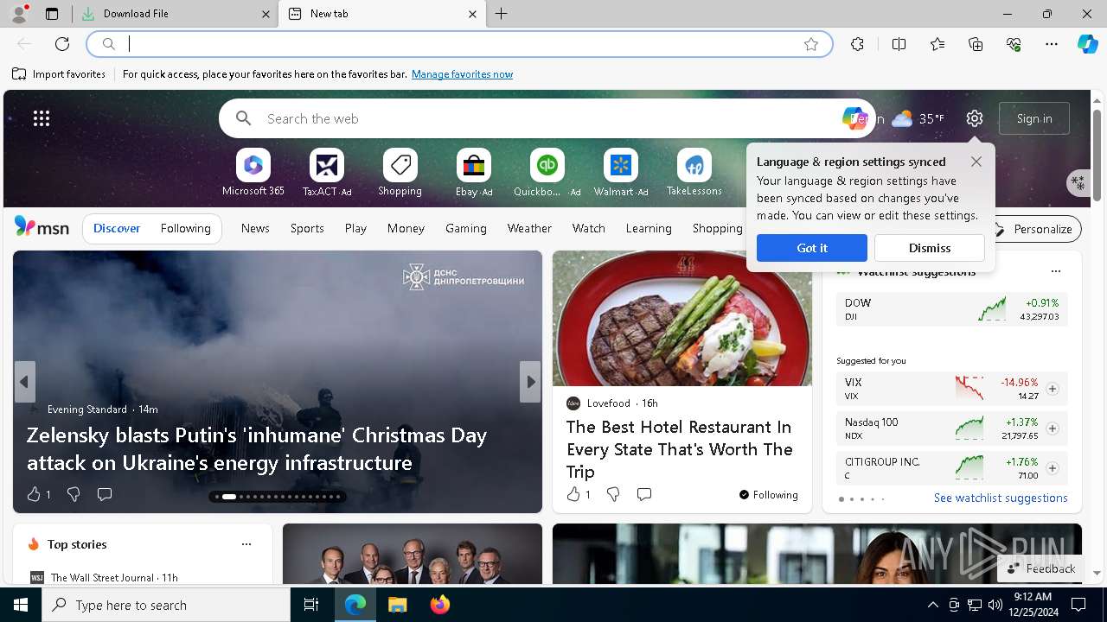Viewport: 1107px width, 622px height.
Task: Open a new browser tab
Action: click(x=502, y=14)
